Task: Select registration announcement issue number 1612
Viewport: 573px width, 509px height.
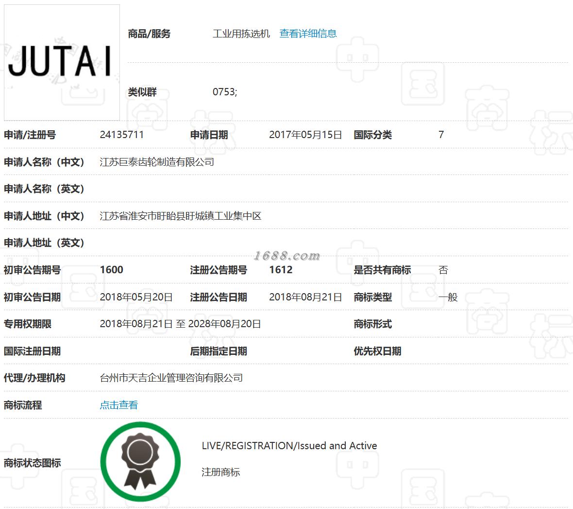Action: click(x=281, y=270)
